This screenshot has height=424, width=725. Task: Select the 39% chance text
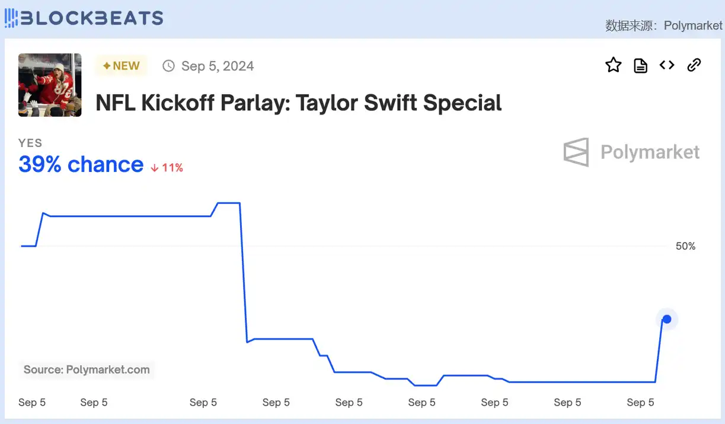pyautogui.click(x=81, y=164)
